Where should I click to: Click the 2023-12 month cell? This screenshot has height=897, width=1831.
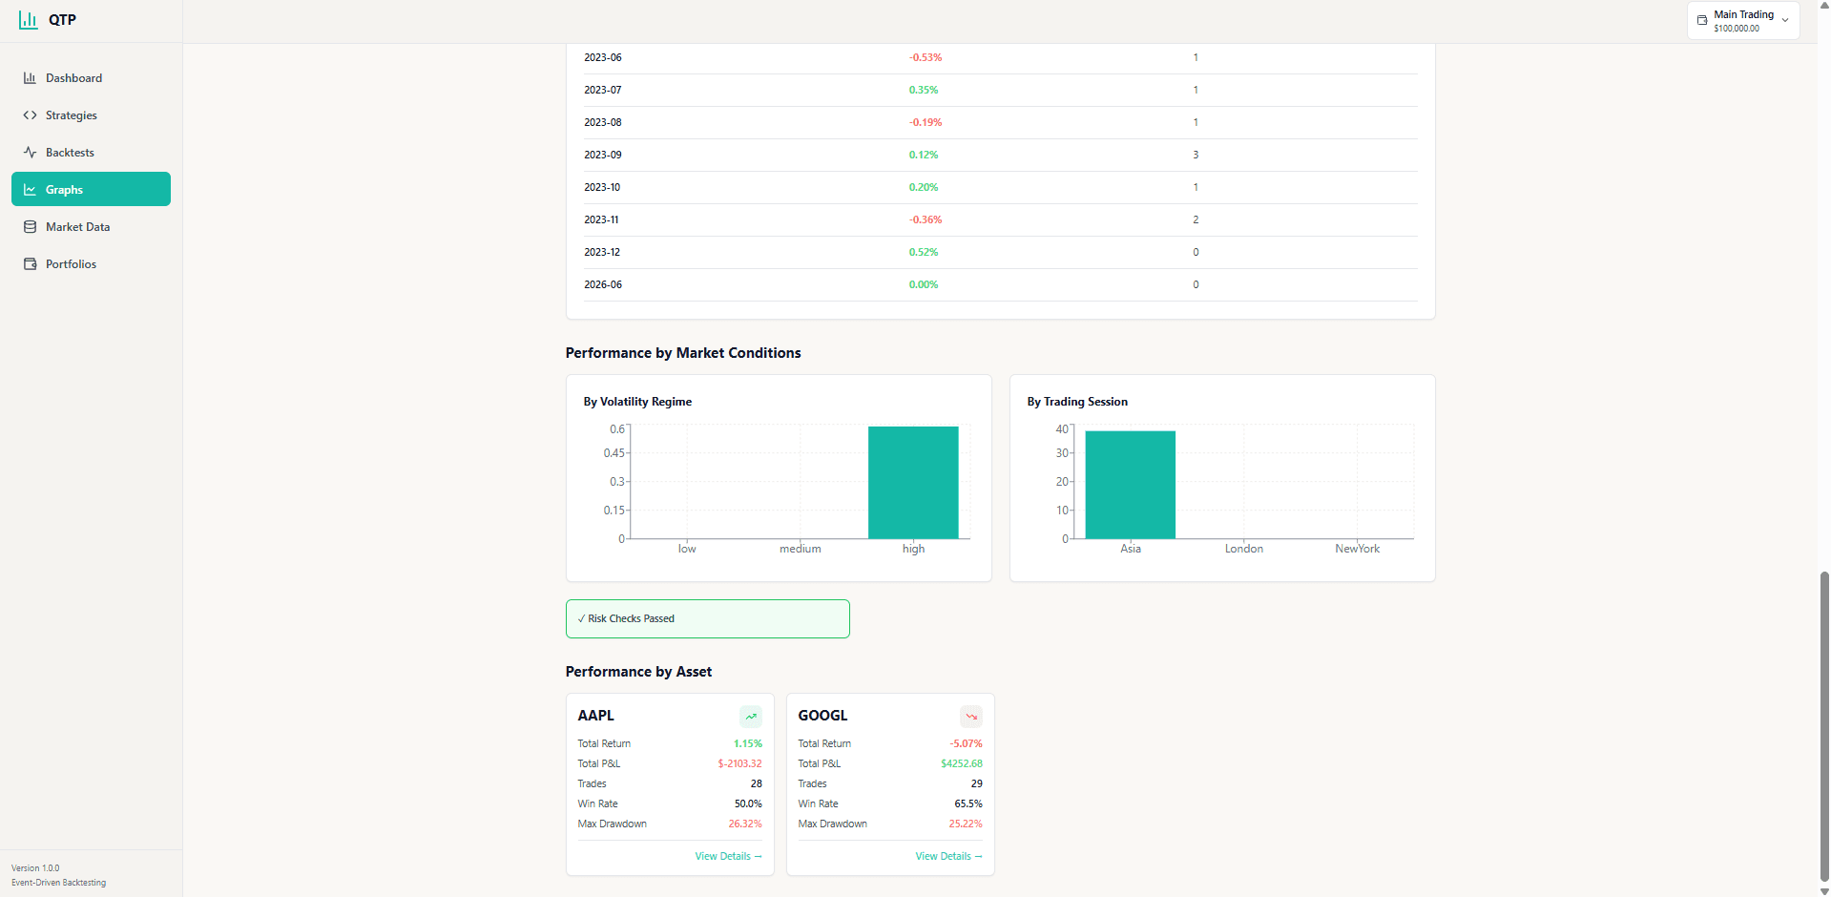602,252
